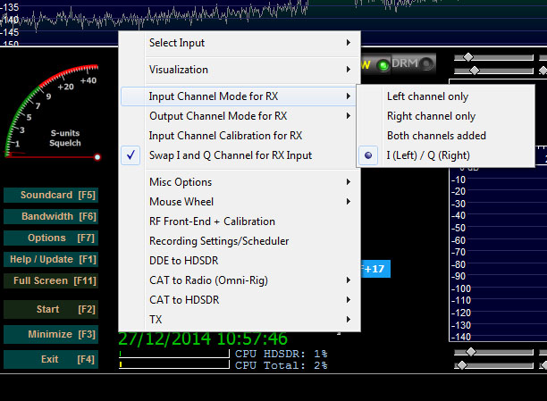Select Left channel only mode
The width and height of the screenshot is (547, 401).
click(445, 96)
